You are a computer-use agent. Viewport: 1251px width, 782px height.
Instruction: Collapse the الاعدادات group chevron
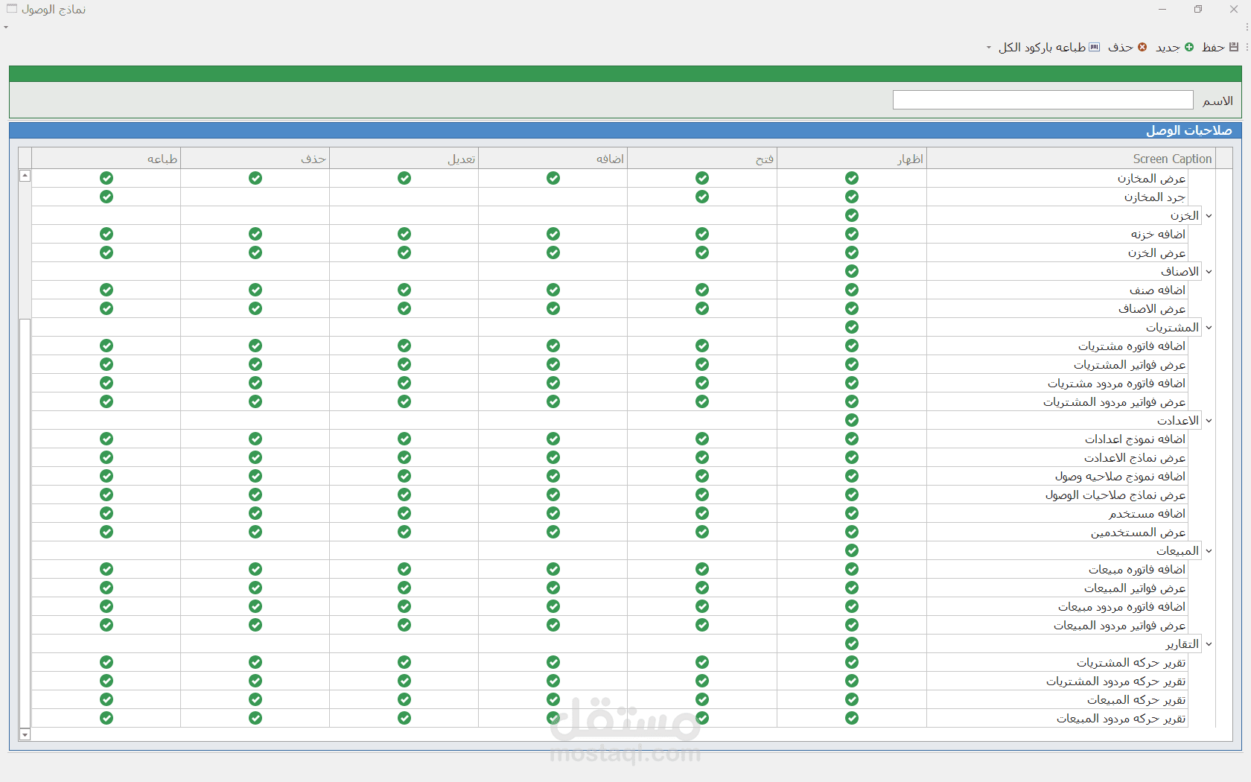click(1209, 421)
